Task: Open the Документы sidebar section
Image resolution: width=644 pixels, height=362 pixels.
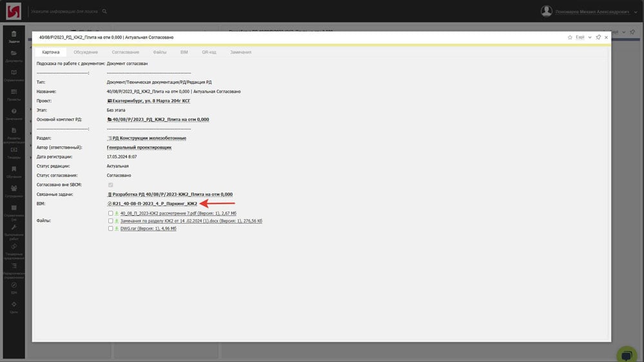Action: pos(14,56)
